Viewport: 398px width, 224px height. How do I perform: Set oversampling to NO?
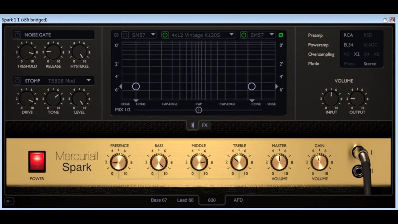tap(346, 54)
